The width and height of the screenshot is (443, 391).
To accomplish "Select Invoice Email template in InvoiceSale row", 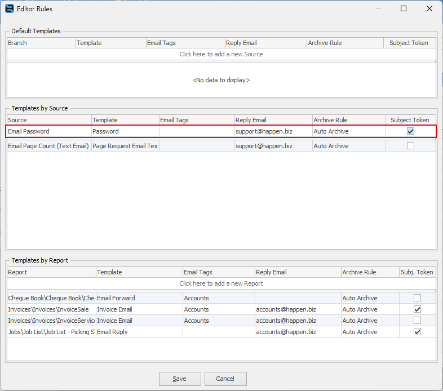I will 139,309.
